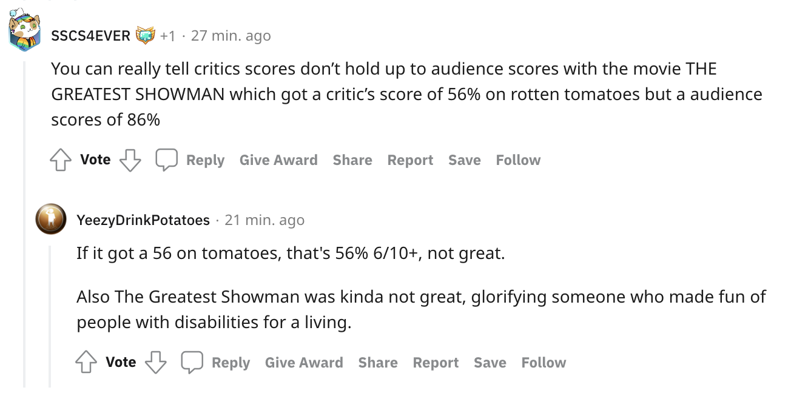Click the reply bubble icon under YeezyDrinkPotatoes' comment
This screenshot has width=808, height=393.
click(x=192, y=363)
